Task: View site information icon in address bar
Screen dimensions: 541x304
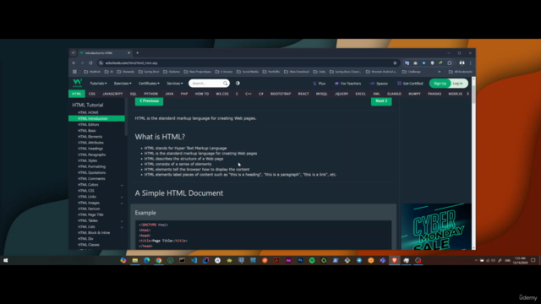Action: tap(101, 63)
